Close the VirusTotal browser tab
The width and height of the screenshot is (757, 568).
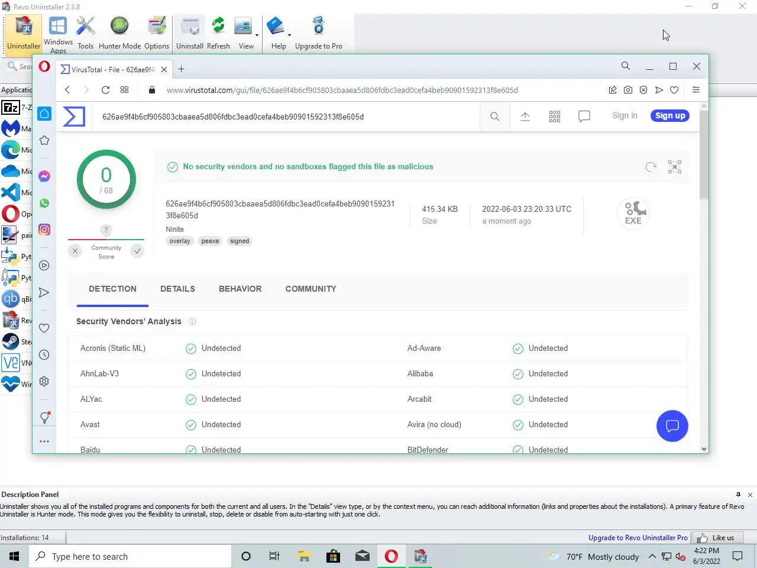click(164, 69)
